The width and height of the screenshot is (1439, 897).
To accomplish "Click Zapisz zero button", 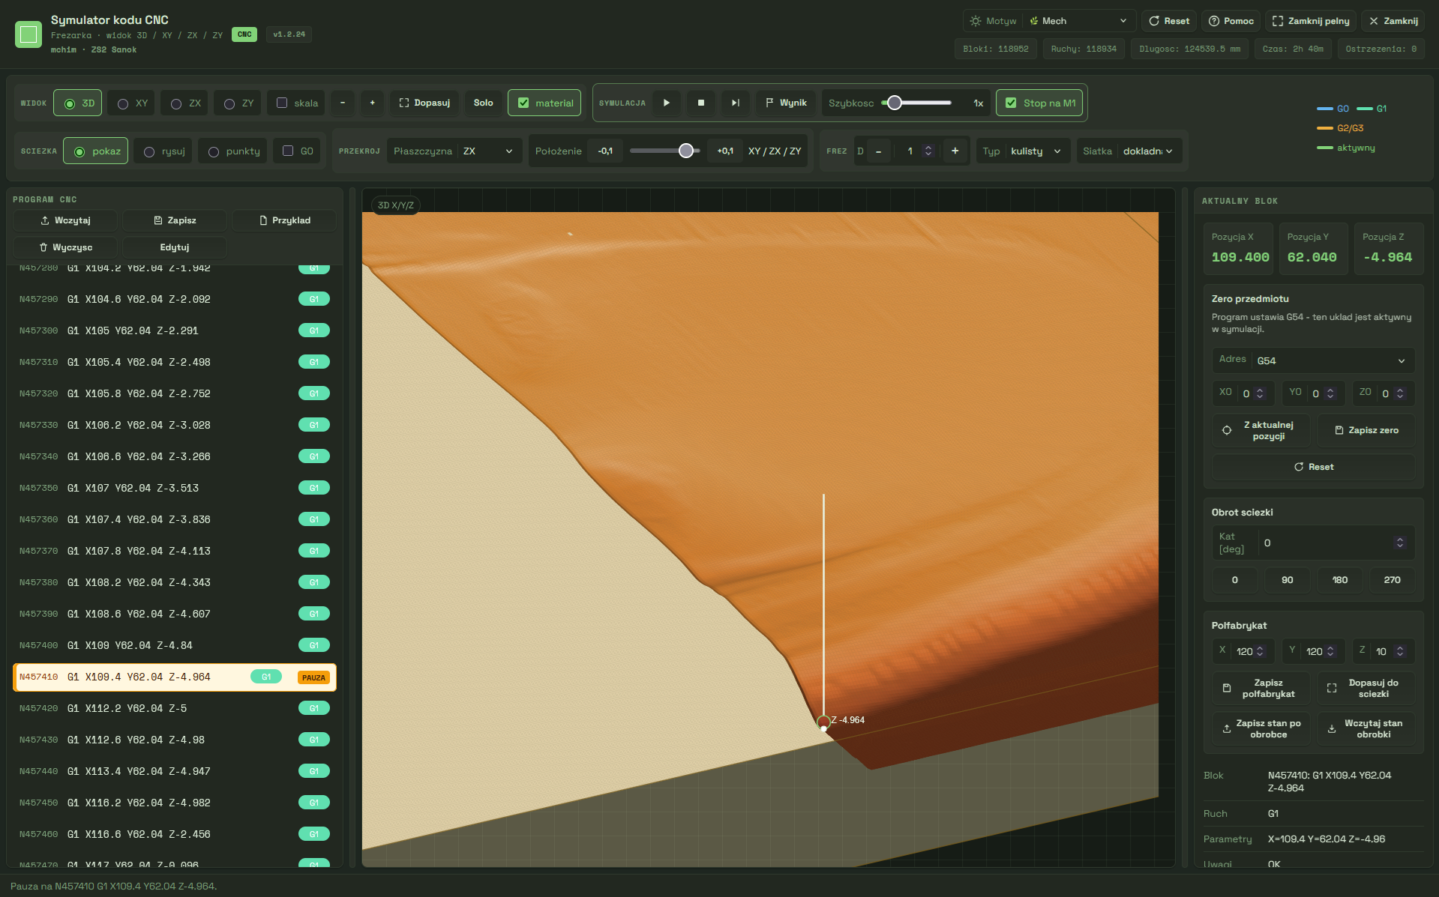I will pos(1366,430).
